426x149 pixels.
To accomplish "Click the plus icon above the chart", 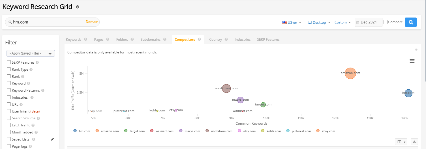I will (416, 50).
